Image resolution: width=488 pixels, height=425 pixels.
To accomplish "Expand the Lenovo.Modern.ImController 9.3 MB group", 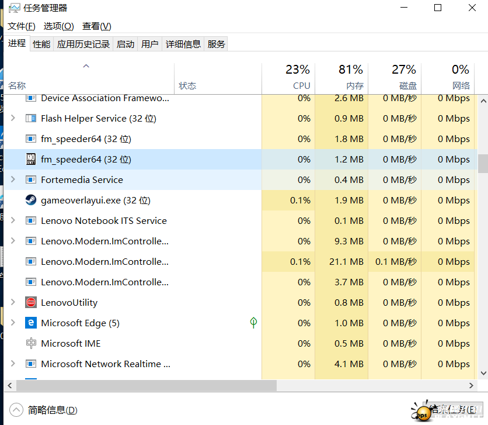I will tap(13, 241).
